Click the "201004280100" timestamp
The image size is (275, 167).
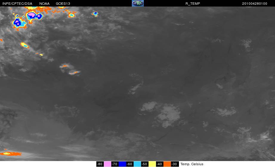point(255,4)
